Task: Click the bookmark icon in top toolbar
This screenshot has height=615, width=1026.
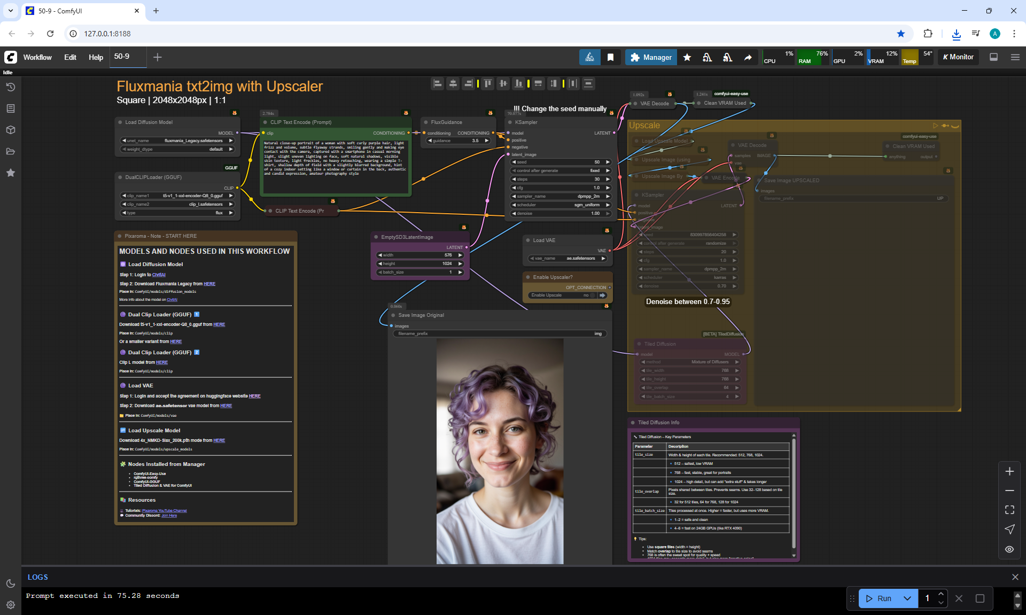Action: 610,57
